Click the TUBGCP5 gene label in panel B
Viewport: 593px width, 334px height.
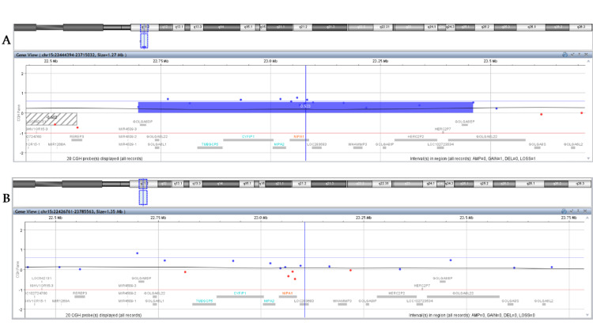204,301
